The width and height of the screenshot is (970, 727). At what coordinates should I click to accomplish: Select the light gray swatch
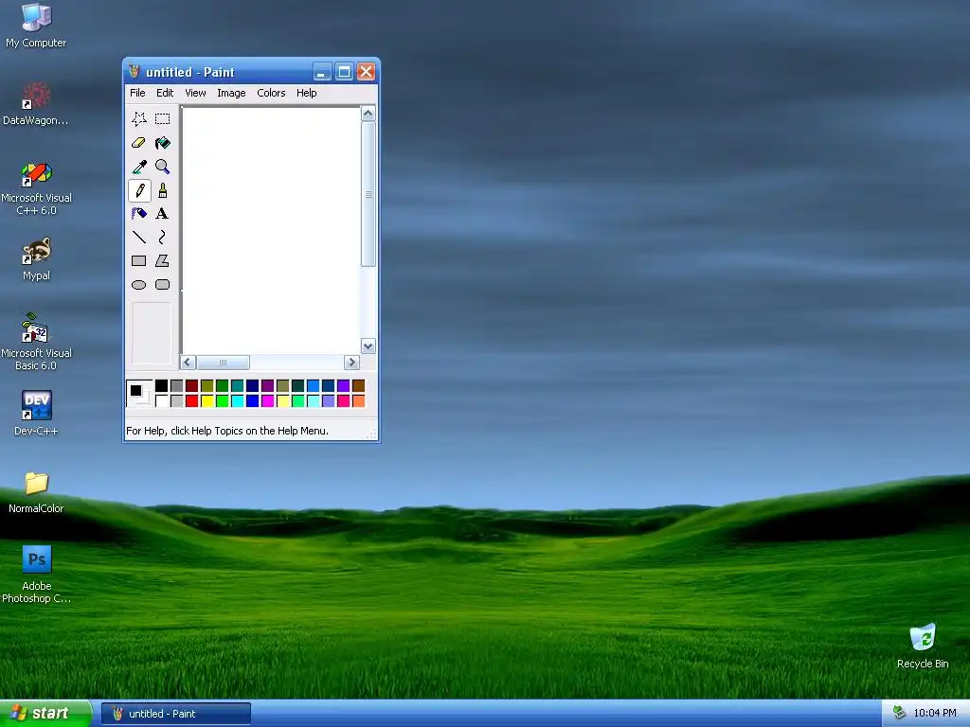pos(177,401)
